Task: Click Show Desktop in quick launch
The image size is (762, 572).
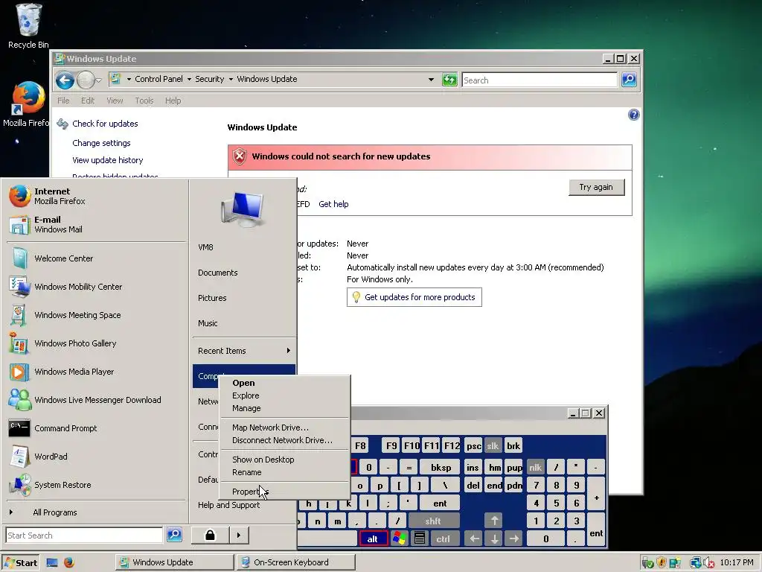Action: point(52,563)
